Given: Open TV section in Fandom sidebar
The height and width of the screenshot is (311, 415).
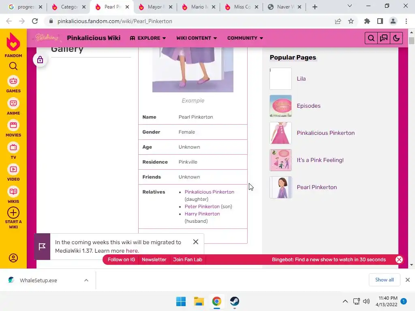Looking at the screenshot, I should (13, 151).
